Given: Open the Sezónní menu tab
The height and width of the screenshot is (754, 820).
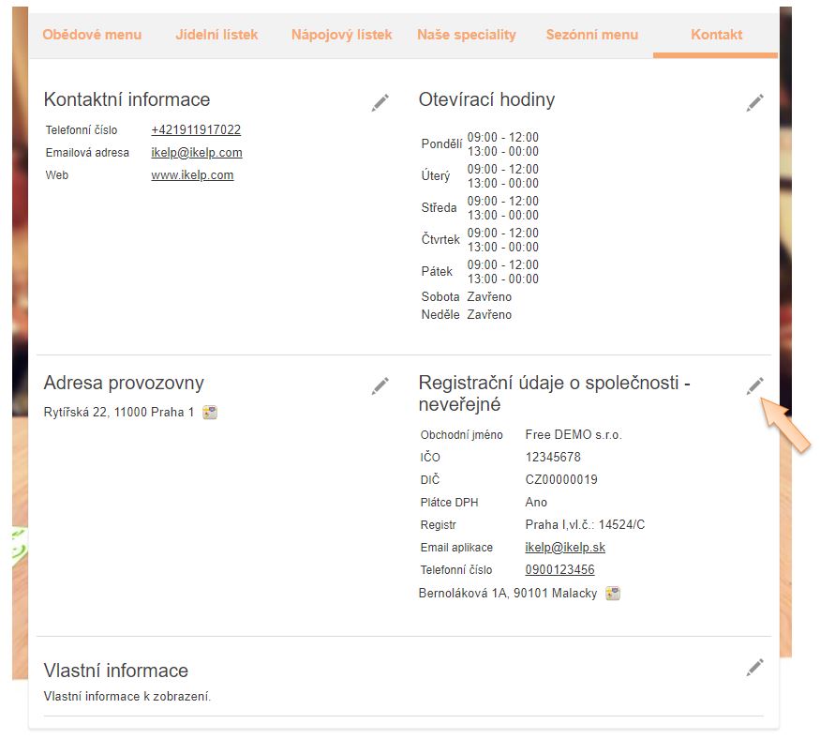Looking at the screenshot, I should (591, 35).
